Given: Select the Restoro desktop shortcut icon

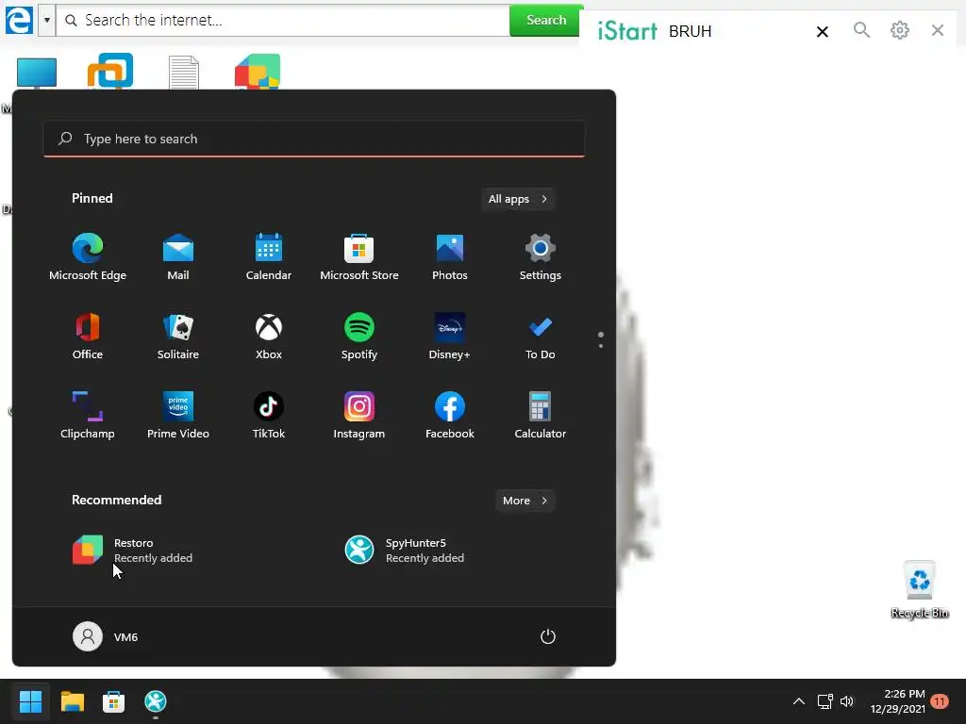Looking at the screenshot, I should [258, 72].
